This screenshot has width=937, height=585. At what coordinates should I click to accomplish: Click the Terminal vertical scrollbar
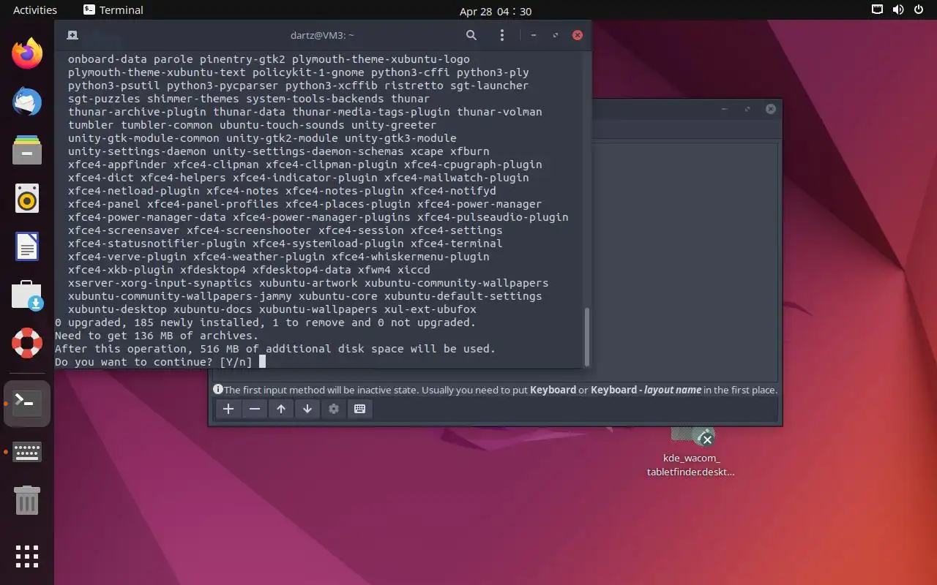[x=587, y=336]
